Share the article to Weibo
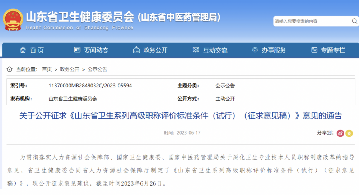 tap(340, 133)
